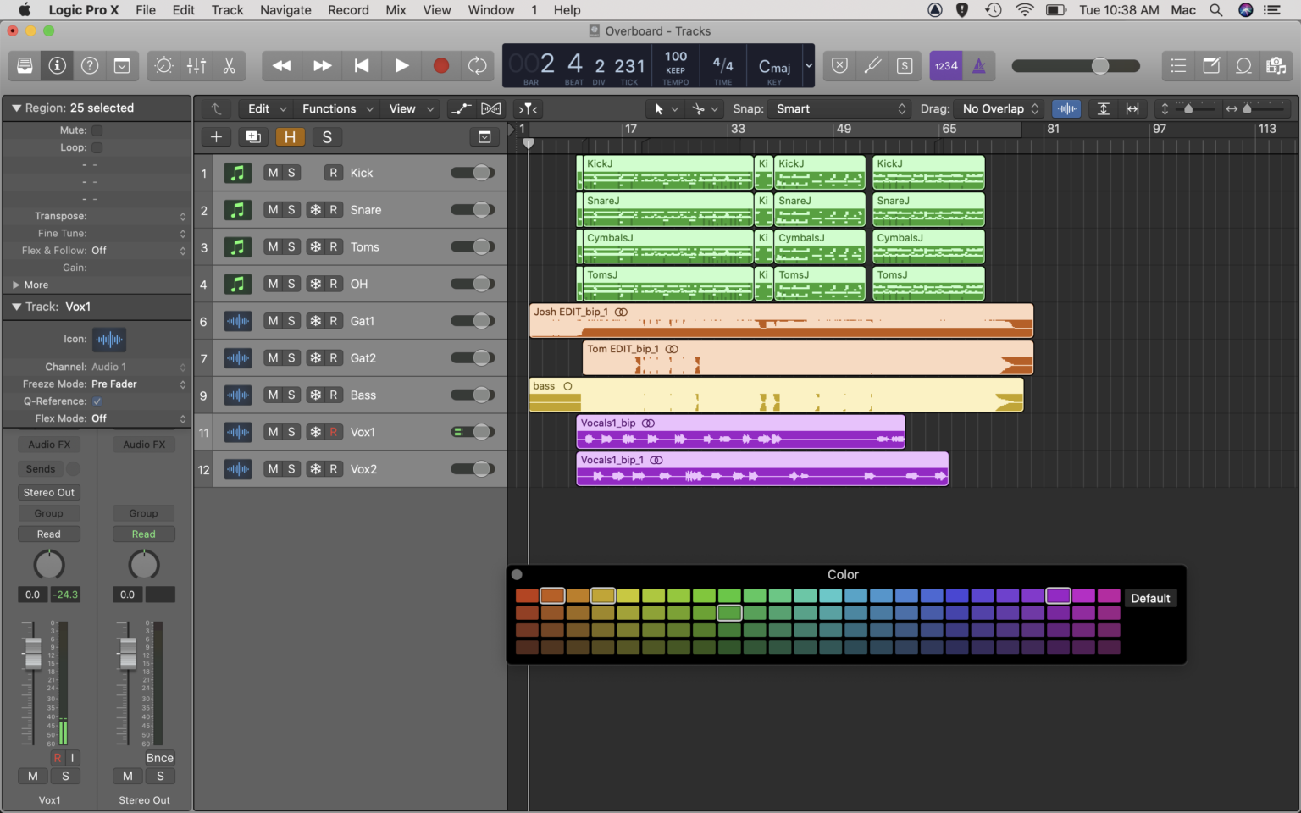Collapse the Region inspector disclosure triangle
Image resolution: width=1301 pixels, height=813 pixels.
point(15,108)
